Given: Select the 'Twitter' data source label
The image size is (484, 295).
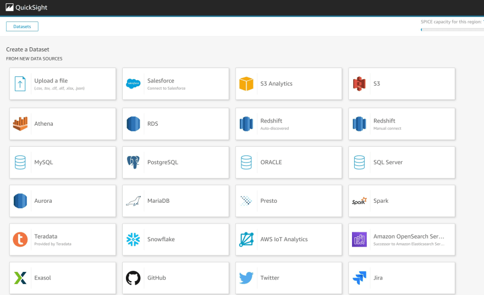Looking at the screenshot, I should pos(270,278).
